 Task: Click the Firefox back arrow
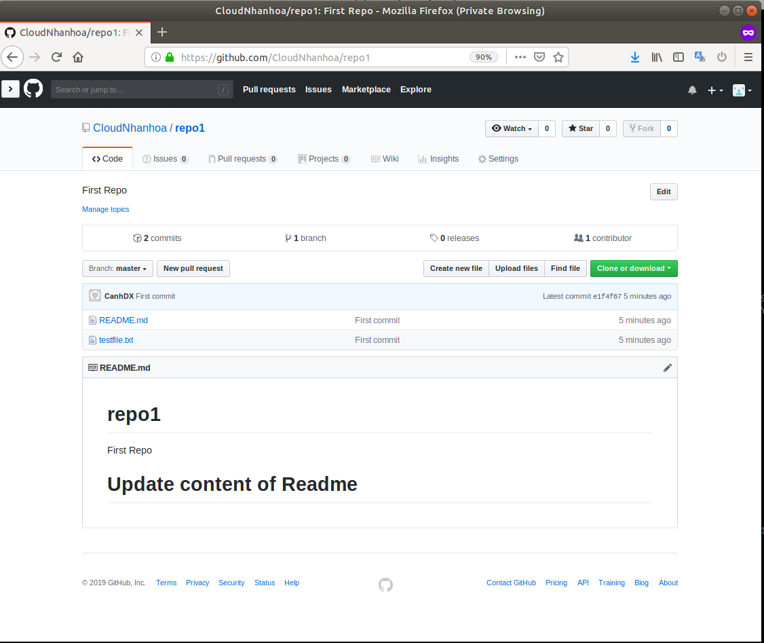click(x=13, y=57)
